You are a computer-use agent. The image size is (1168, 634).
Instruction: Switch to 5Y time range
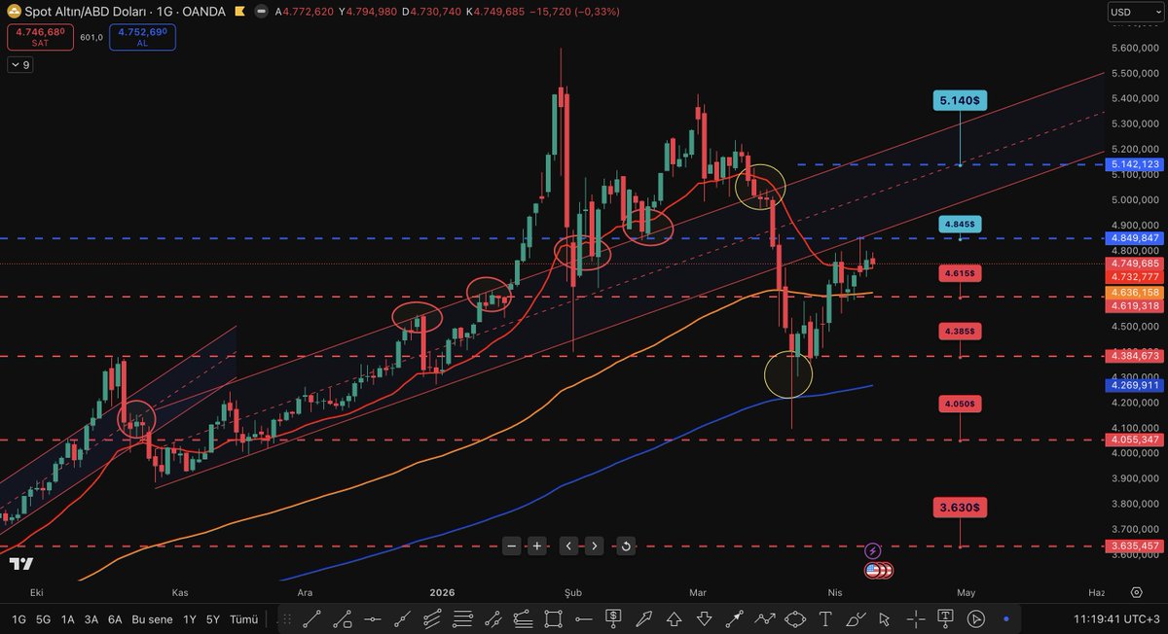(x=213, y=618)
